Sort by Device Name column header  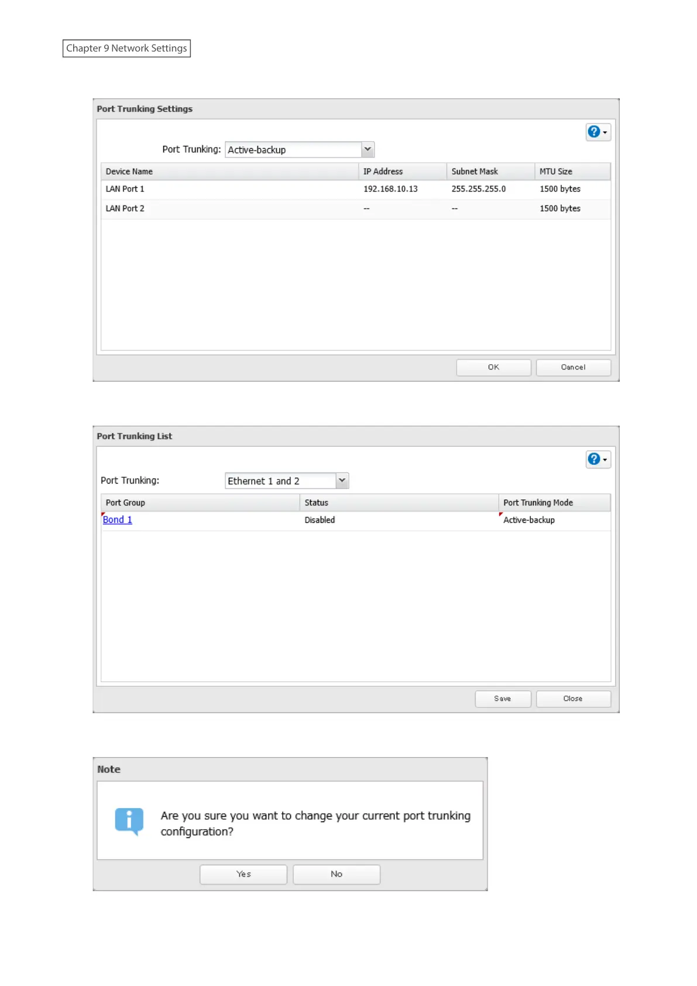(x=229, y=172)
